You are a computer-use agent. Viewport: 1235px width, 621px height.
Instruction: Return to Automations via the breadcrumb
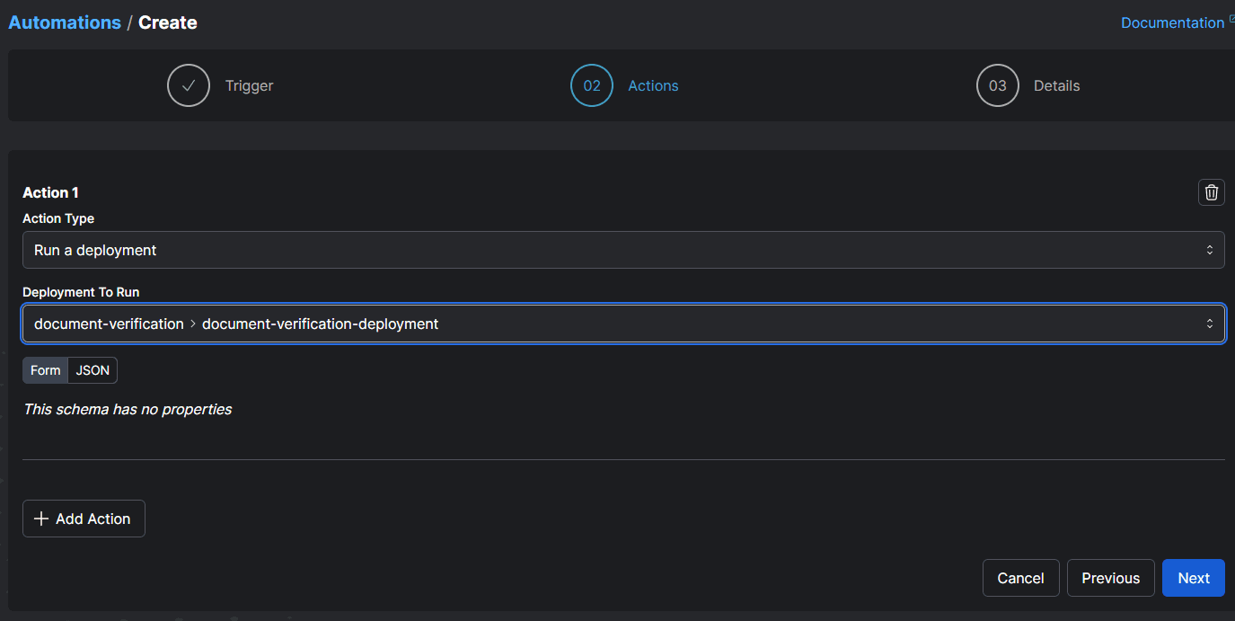pos(65,22)
